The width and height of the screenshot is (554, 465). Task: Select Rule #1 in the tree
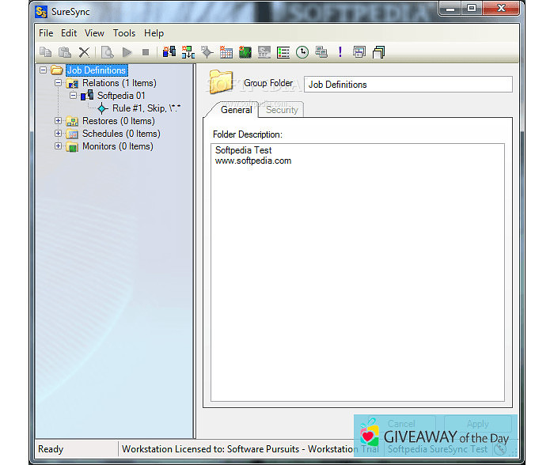(146, 108)
